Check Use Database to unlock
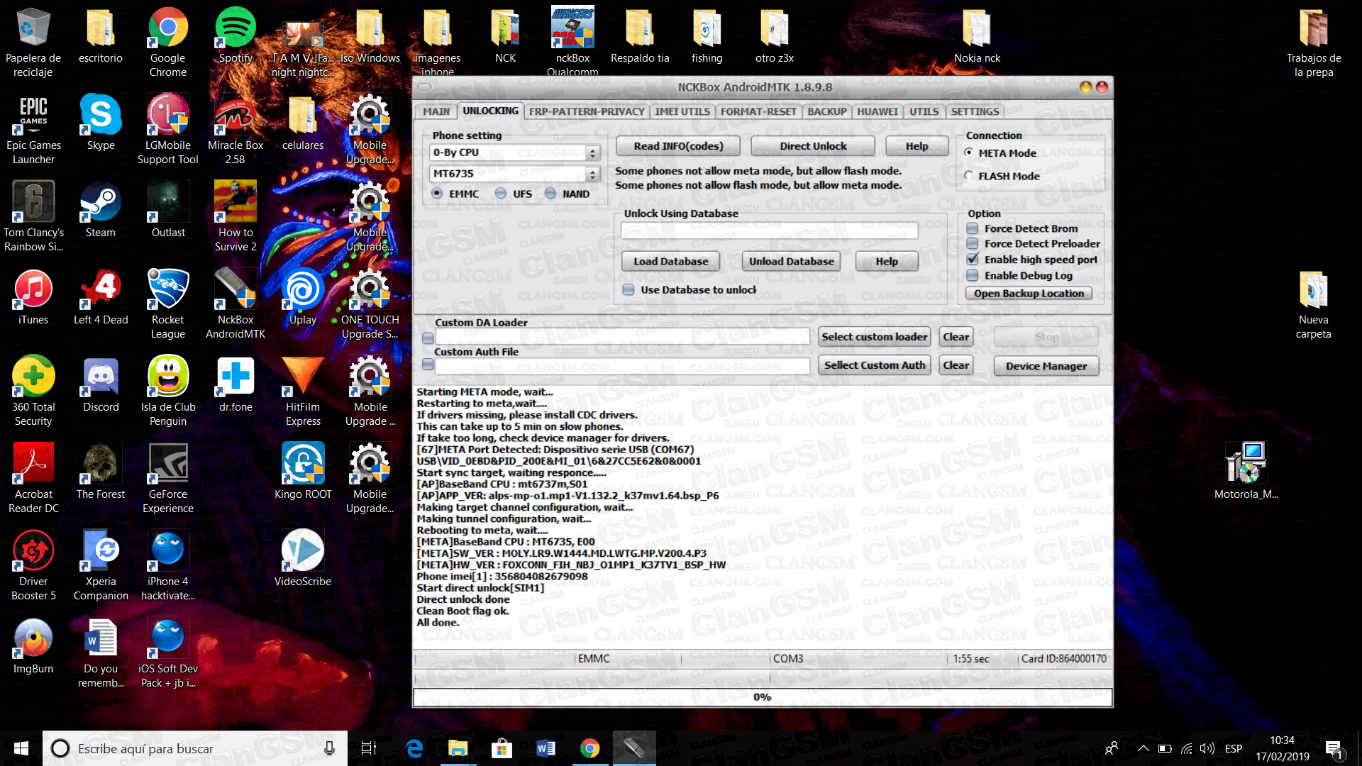 coord(629,289)
